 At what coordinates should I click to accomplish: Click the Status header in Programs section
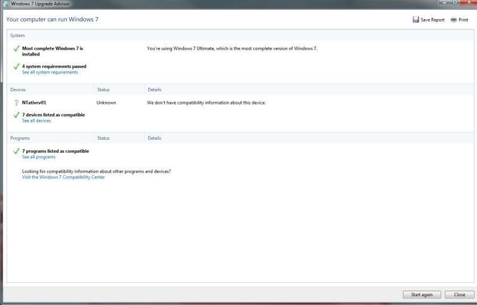103,138
